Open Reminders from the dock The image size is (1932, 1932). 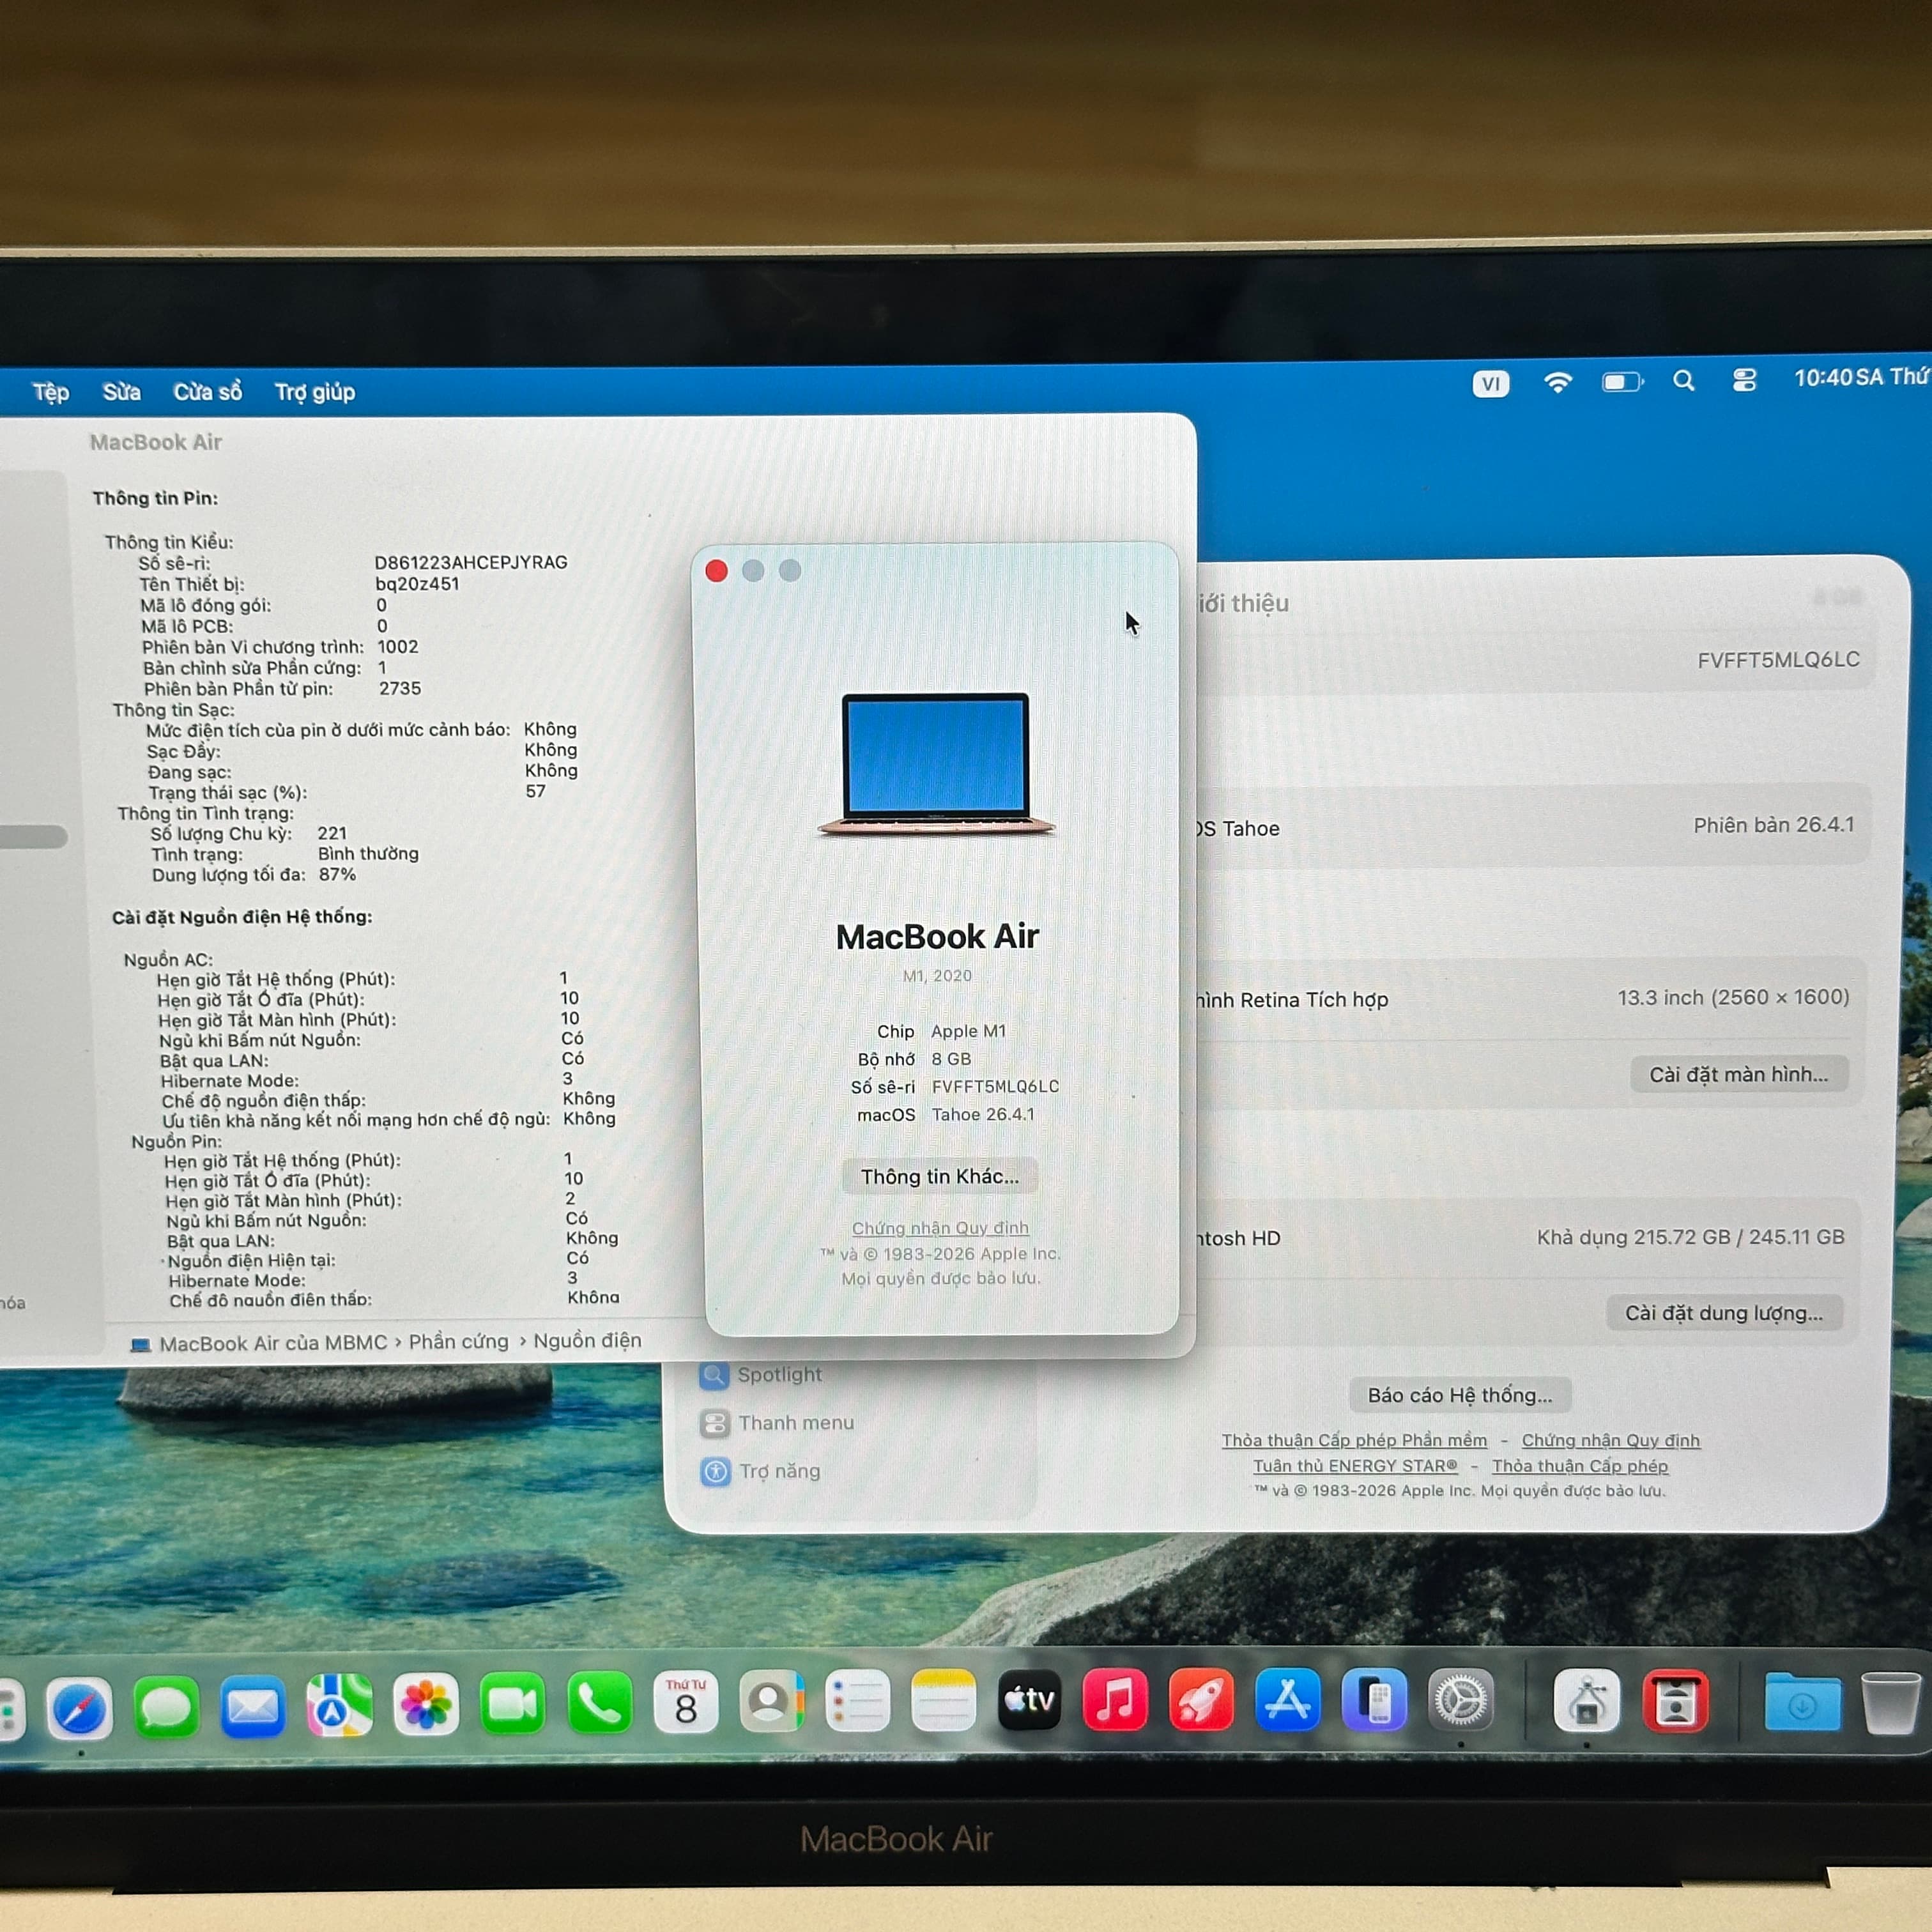[x=858, y=1700]
